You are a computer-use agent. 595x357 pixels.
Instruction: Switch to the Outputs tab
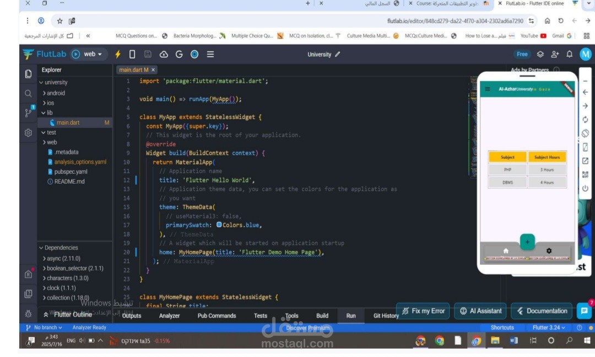132,316
